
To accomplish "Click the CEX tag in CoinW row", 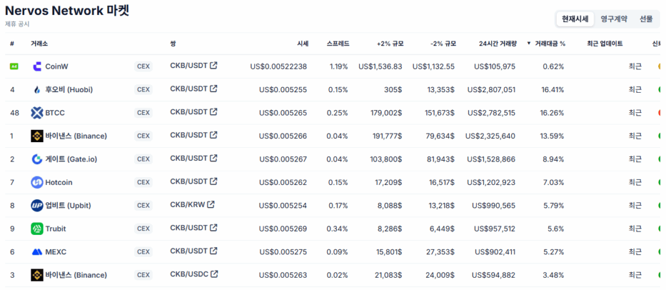I will click(x=143, y=66).
